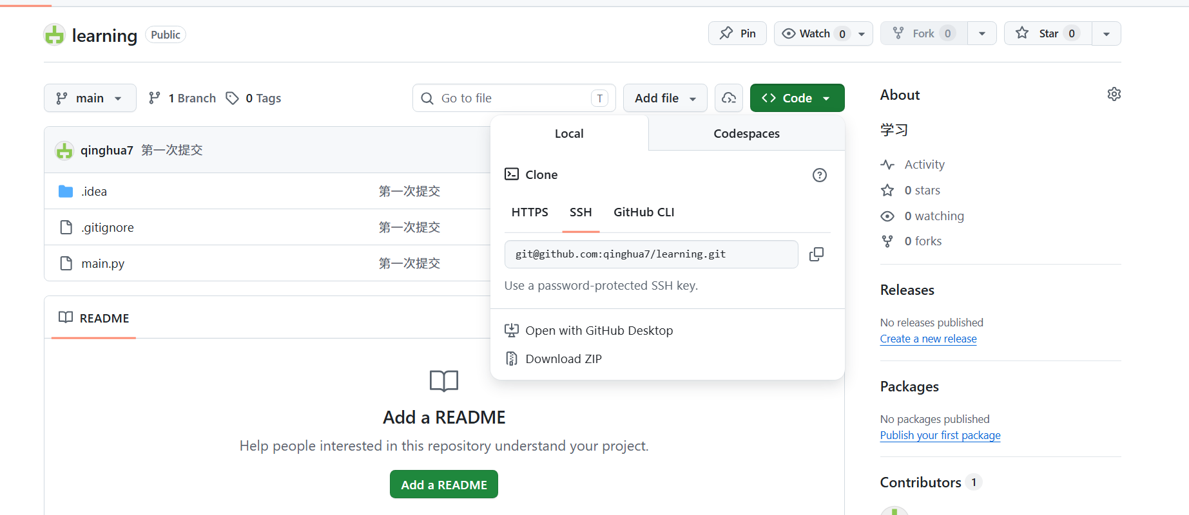This screenshot has width=1189, height=515.
Task: Click the learning repository avatar icon
Action: (x=54, y=35)
